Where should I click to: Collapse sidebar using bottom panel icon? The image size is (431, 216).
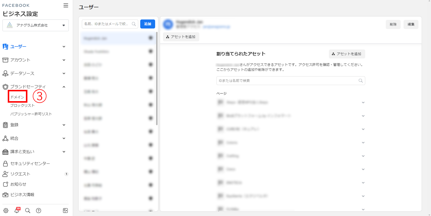66,211
